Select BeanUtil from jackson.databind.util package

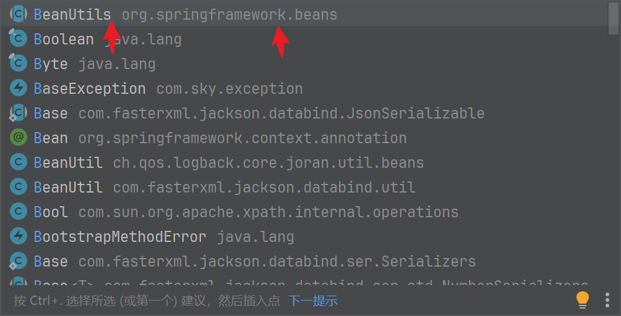point(304,187)
